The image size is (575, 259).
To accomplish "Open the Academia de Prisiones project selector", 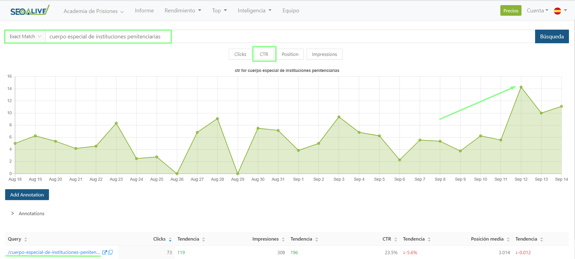I will 93,11.
